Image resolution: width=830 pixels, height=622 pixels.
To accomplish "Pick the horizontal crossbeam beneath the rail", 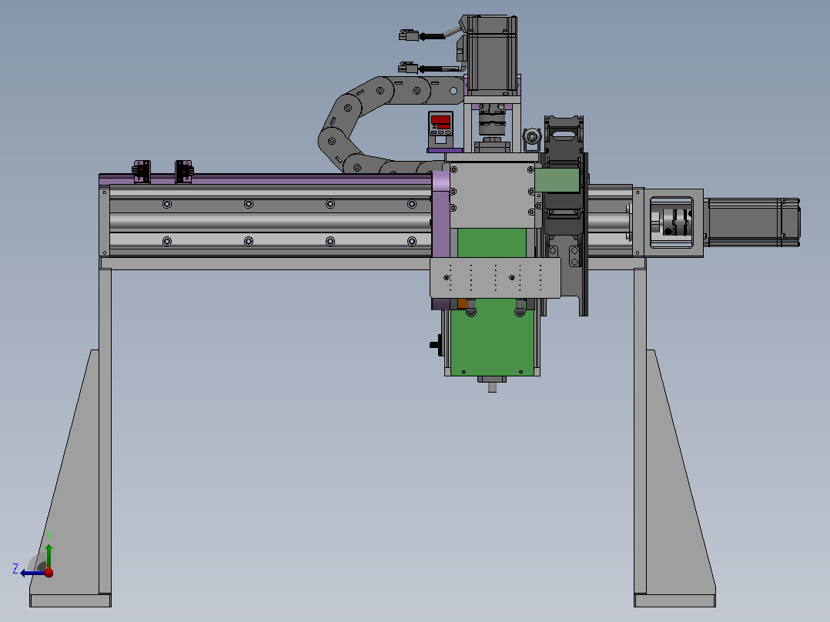I will click(266, 263).
